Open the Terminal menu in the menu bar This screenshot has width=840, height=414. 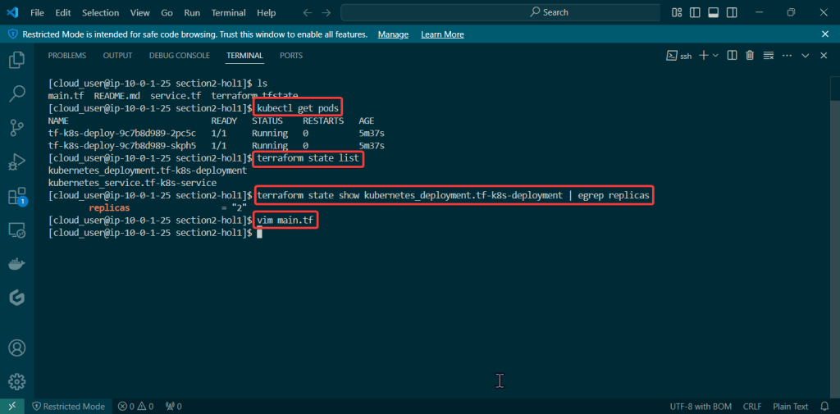(x=228, y=13)
